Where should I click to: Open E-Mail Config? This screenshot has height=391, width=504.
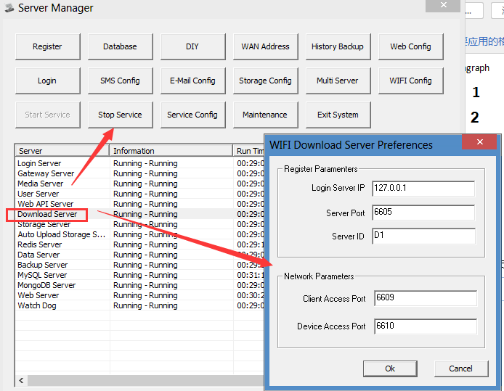pos(193,81)
